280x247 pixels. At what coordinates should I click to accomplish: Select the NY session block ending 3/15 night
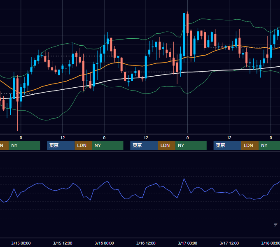point(108,145)
